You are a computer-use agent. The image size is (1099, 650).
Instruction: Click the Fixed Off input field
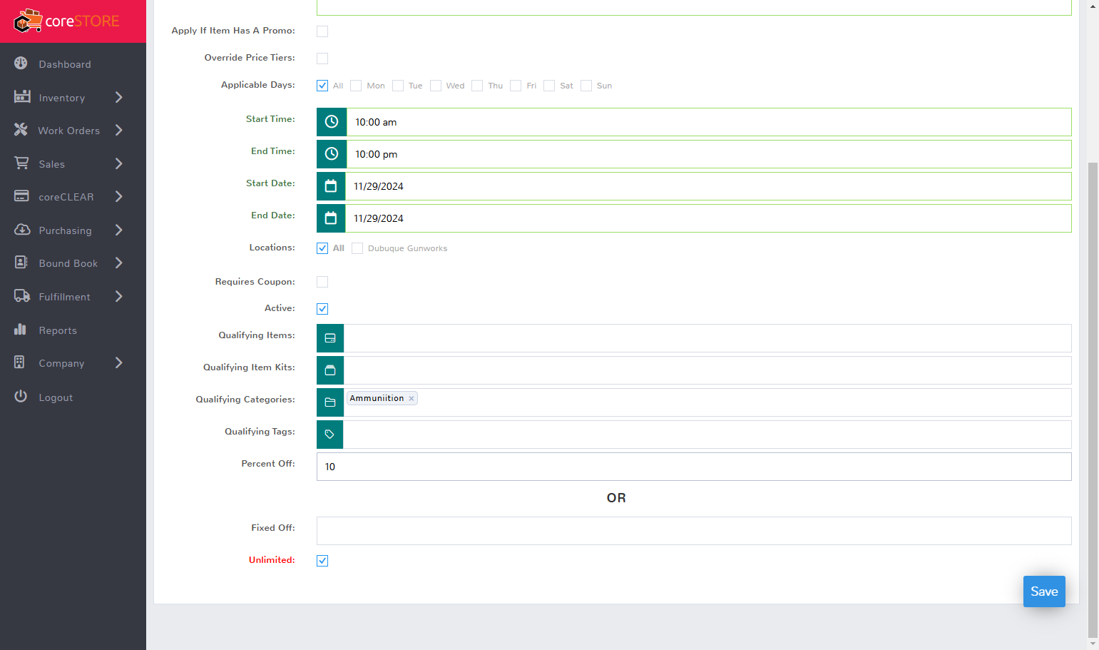click(x=694, y=531)
